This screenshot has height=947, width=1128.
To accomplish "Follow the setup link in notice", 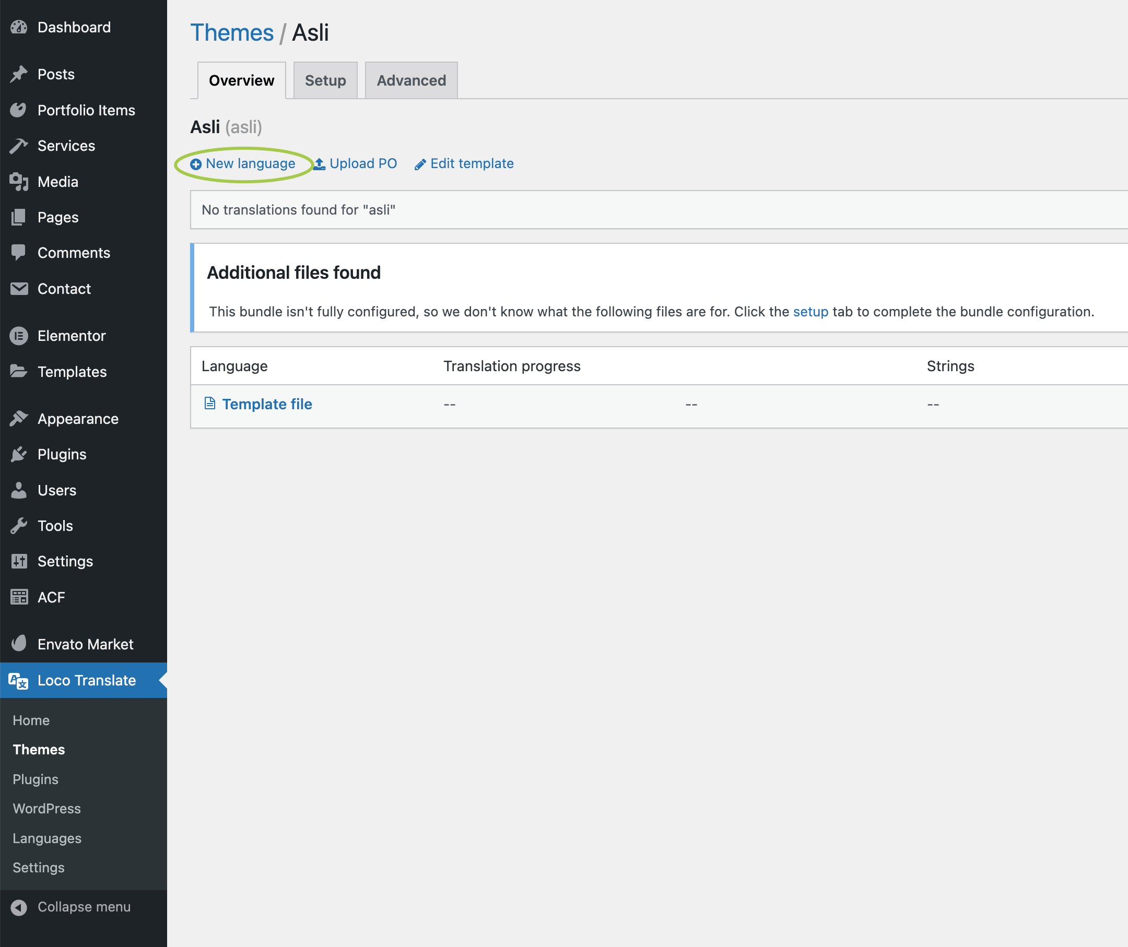I will [810, 312].
